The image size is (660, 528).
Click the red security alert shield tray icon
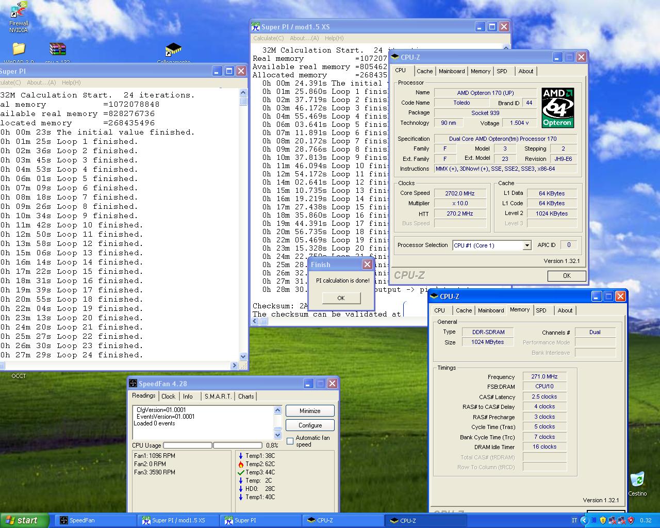pos(631,520)
